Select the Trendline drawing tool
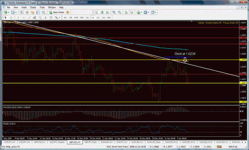This screenshot has height=150, width=249. (x=29, y=18)
